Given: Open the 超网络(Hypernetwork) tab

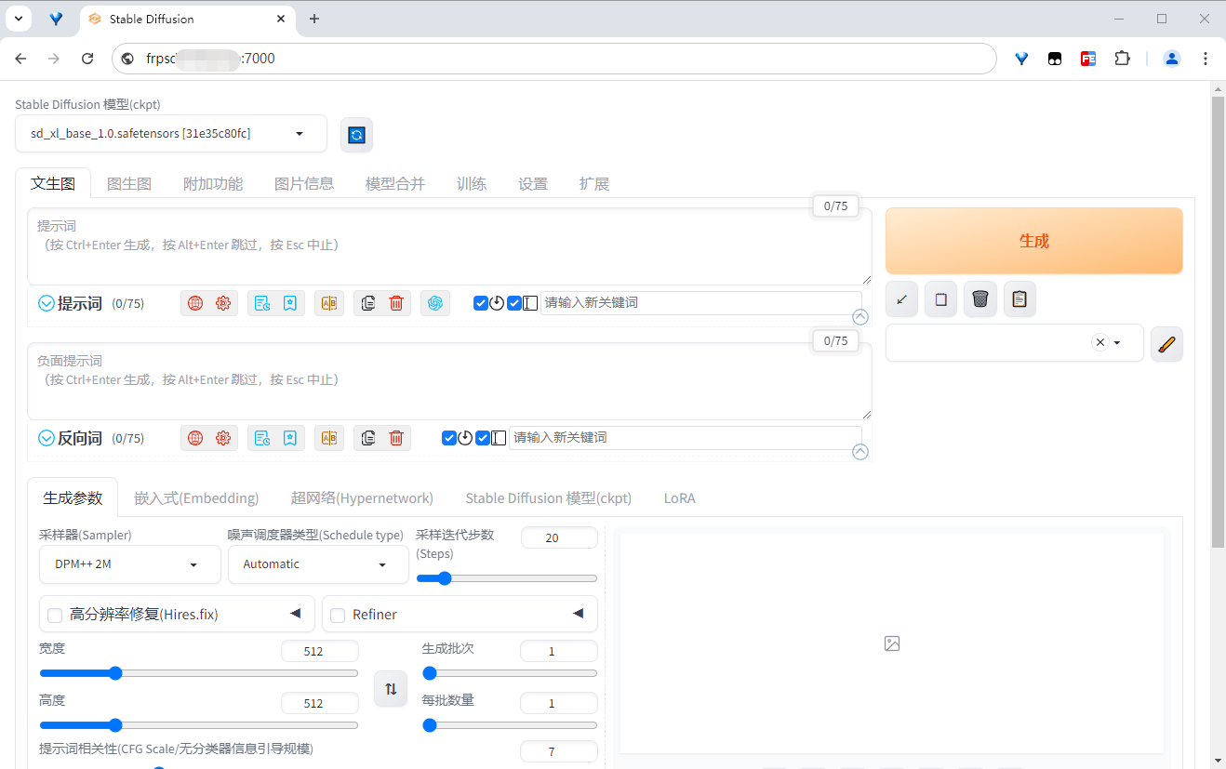Looking at the screenshot, I should [362, 498].
